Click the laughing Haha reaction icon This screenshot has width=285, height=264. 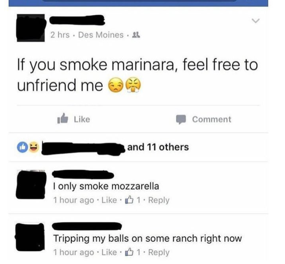pyautogui.click(x=34, y=147)
